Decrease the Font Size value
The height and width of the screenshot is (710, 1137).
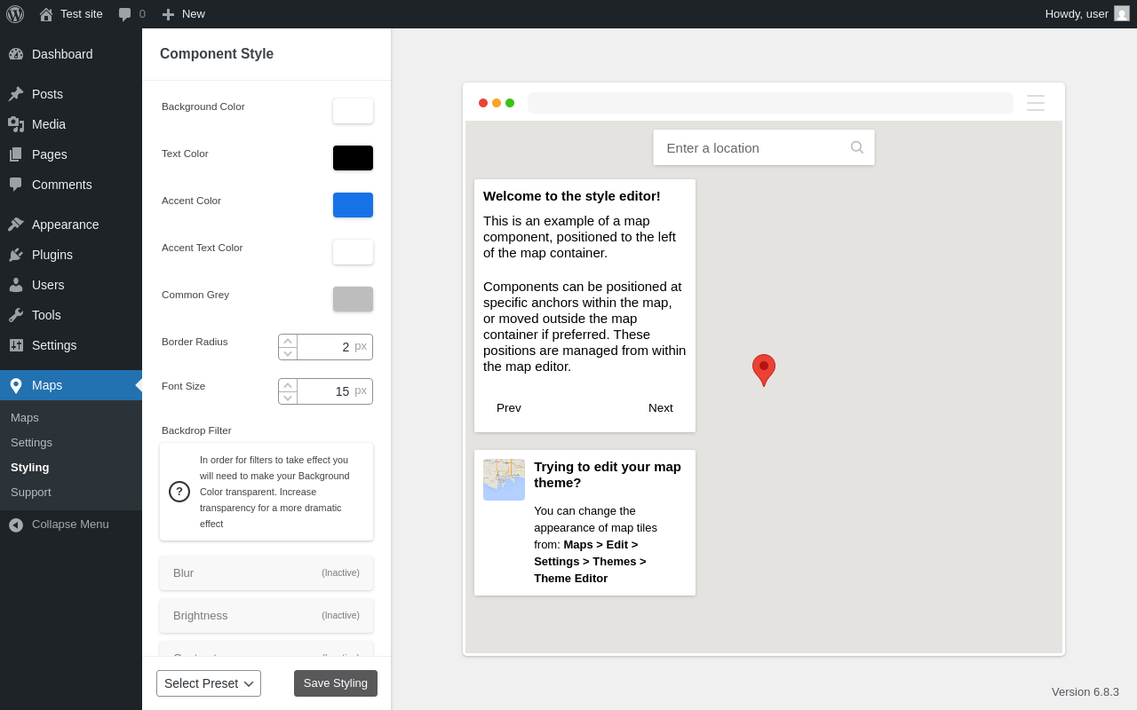coord(288,398)
